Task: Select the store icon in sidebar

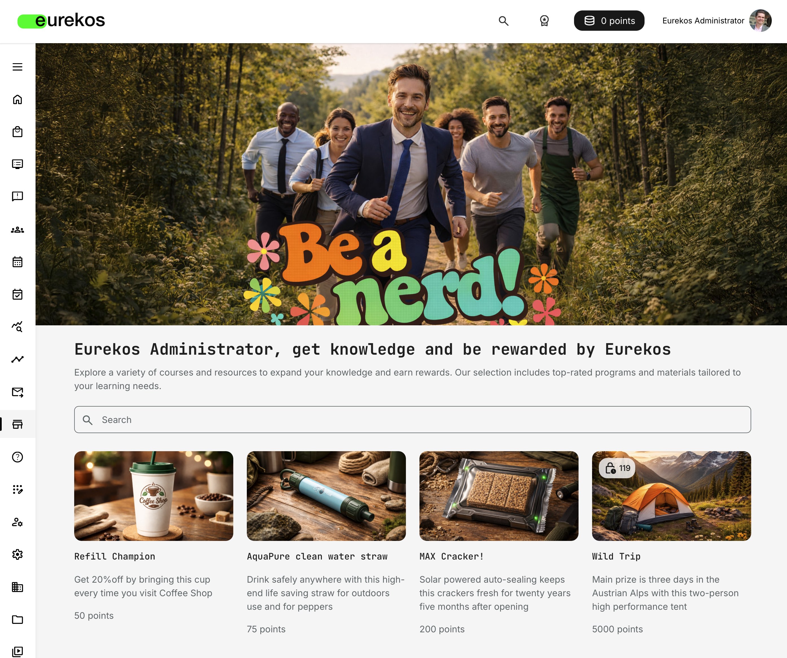Action: point(17,424)
